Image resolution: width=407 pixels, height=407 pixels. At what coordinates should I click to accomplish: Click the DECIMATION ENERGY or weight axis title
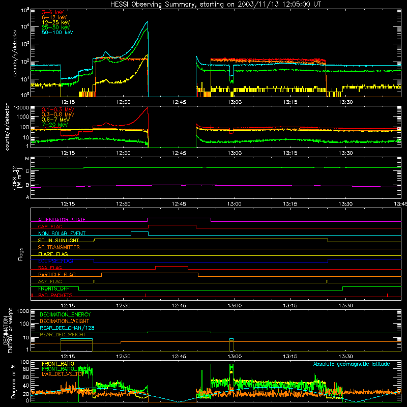[x=8, y=330]
